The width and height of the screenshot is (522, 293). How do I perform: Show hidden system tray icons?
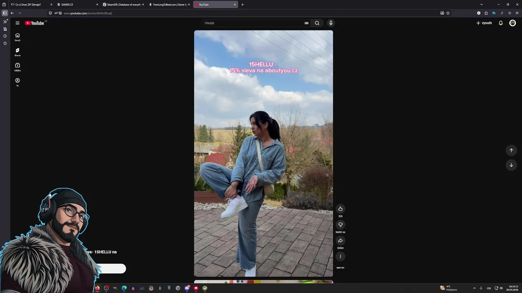pos(474,288)
